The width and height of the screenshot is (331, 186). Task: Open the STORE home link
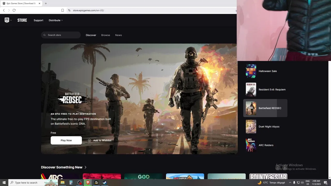(22, 20)
